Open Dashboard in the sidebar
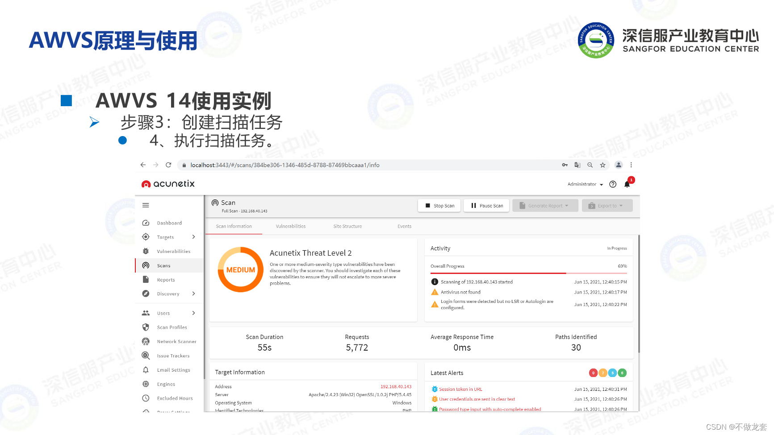 tap(169, 223)
